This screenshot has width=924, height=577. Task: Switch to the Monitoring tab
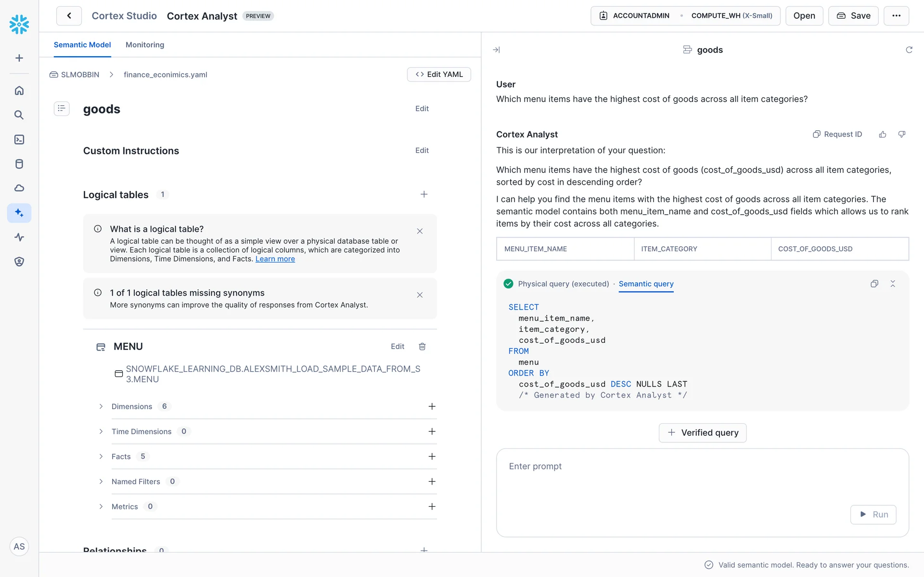click(x=144, y=45)
